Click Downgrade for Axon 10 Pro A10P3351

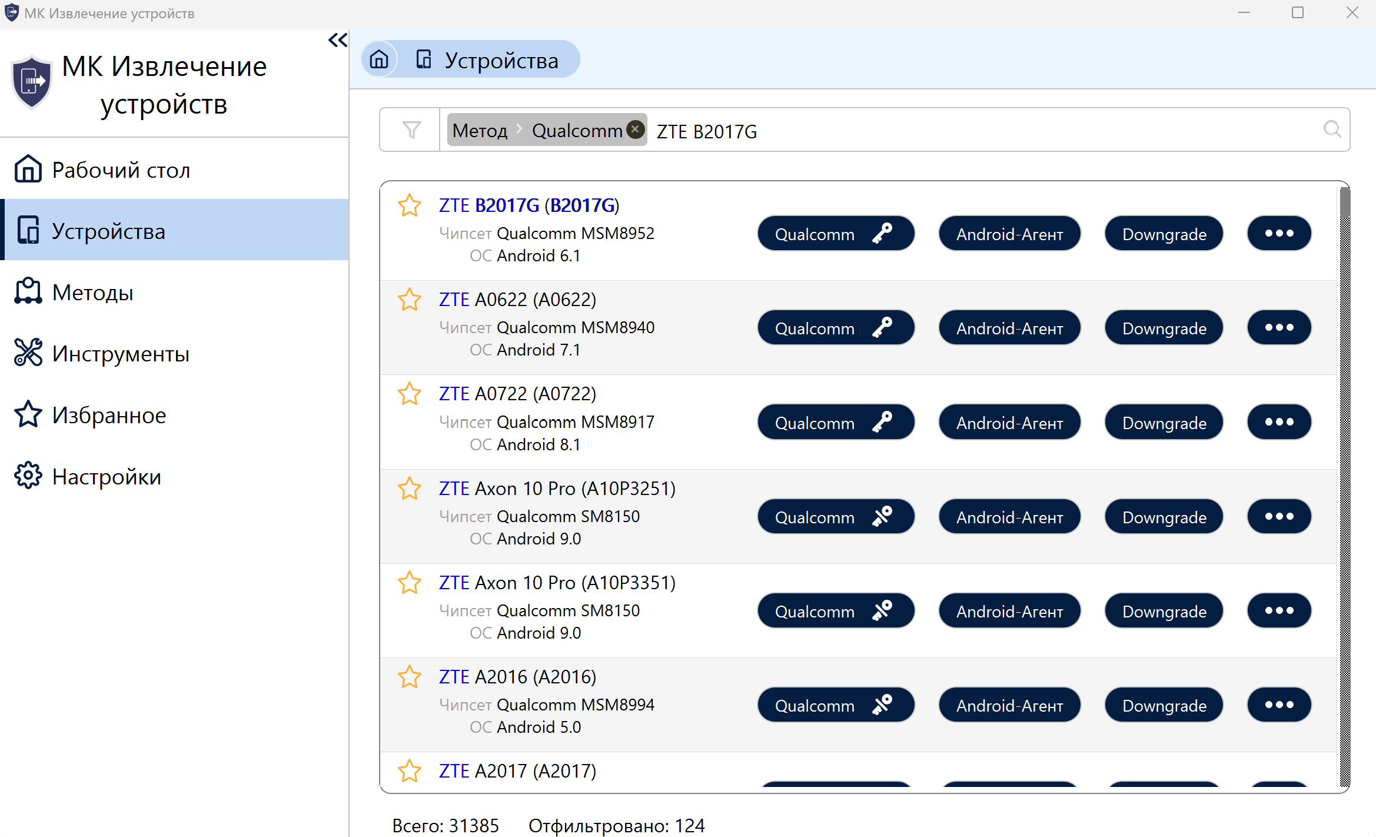(1164, 611)
